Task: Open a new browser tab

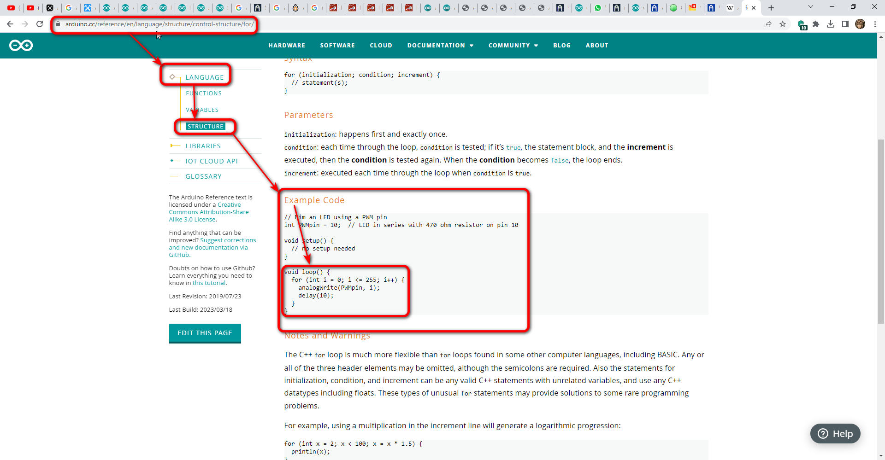Action: (771, 8)
